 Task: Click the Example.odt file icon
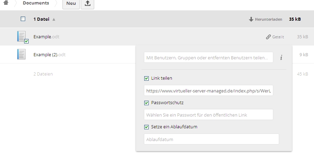(x=21, y=36)
